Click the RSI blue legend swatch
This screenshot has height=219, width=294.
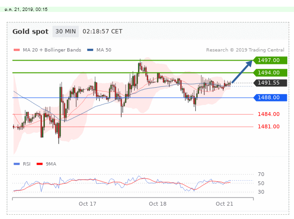click(17, 164)
